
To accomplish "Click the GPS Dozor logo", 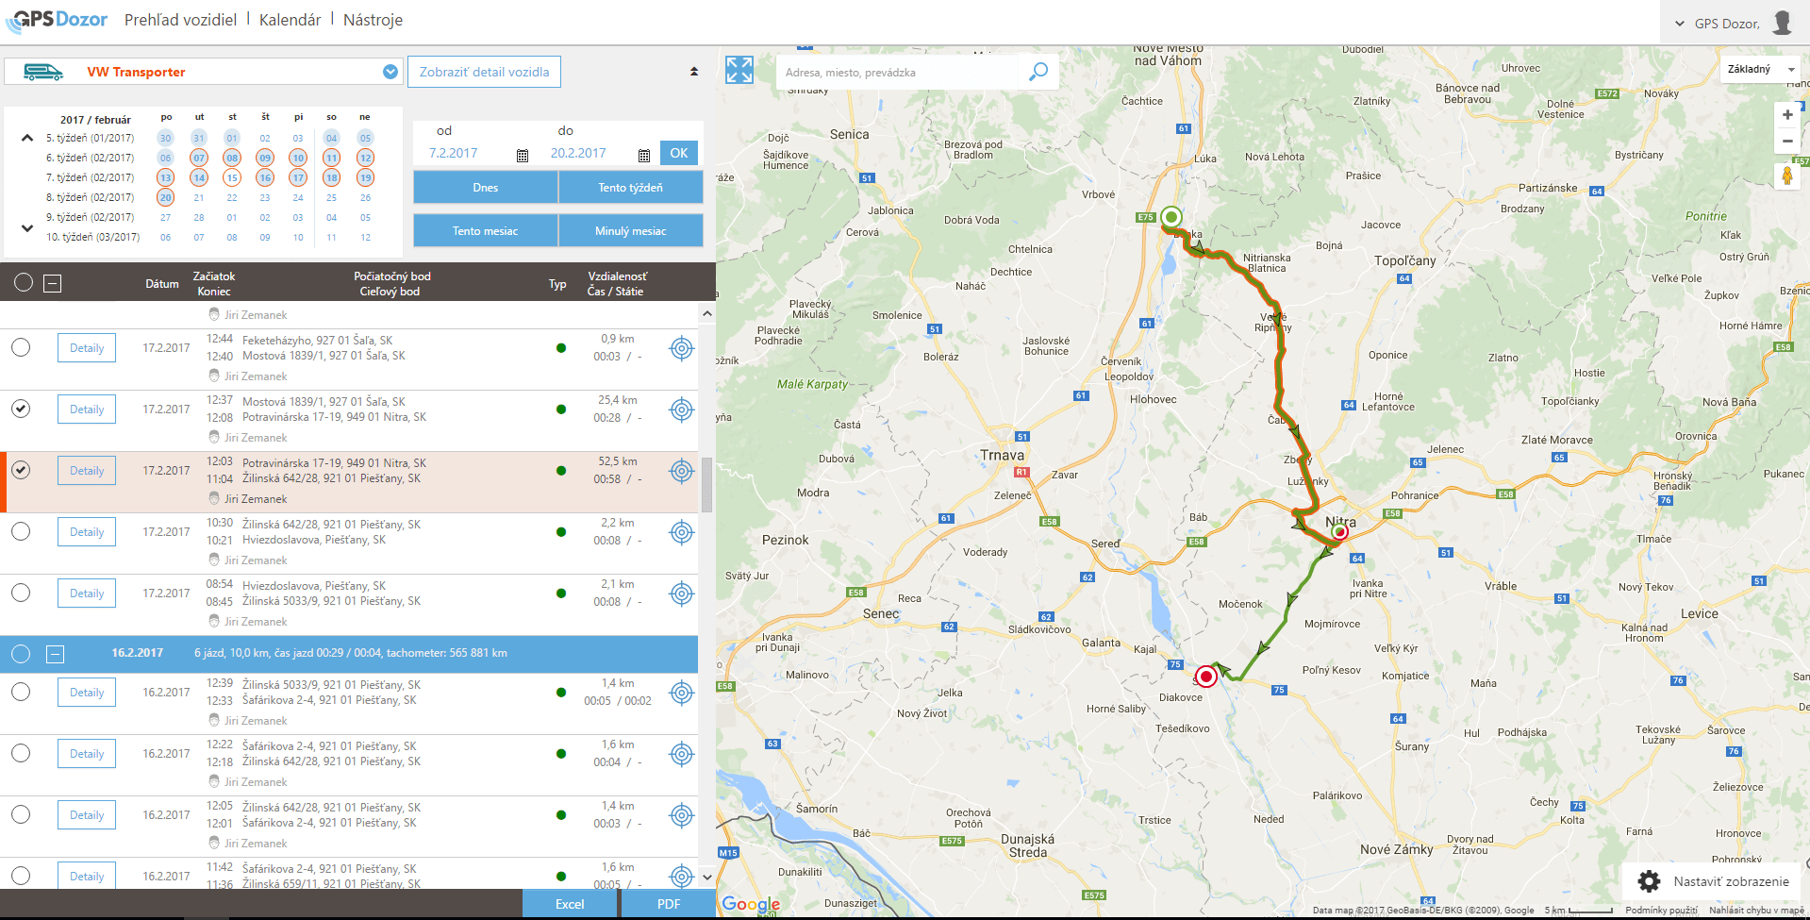I will [x=57, y=20].
